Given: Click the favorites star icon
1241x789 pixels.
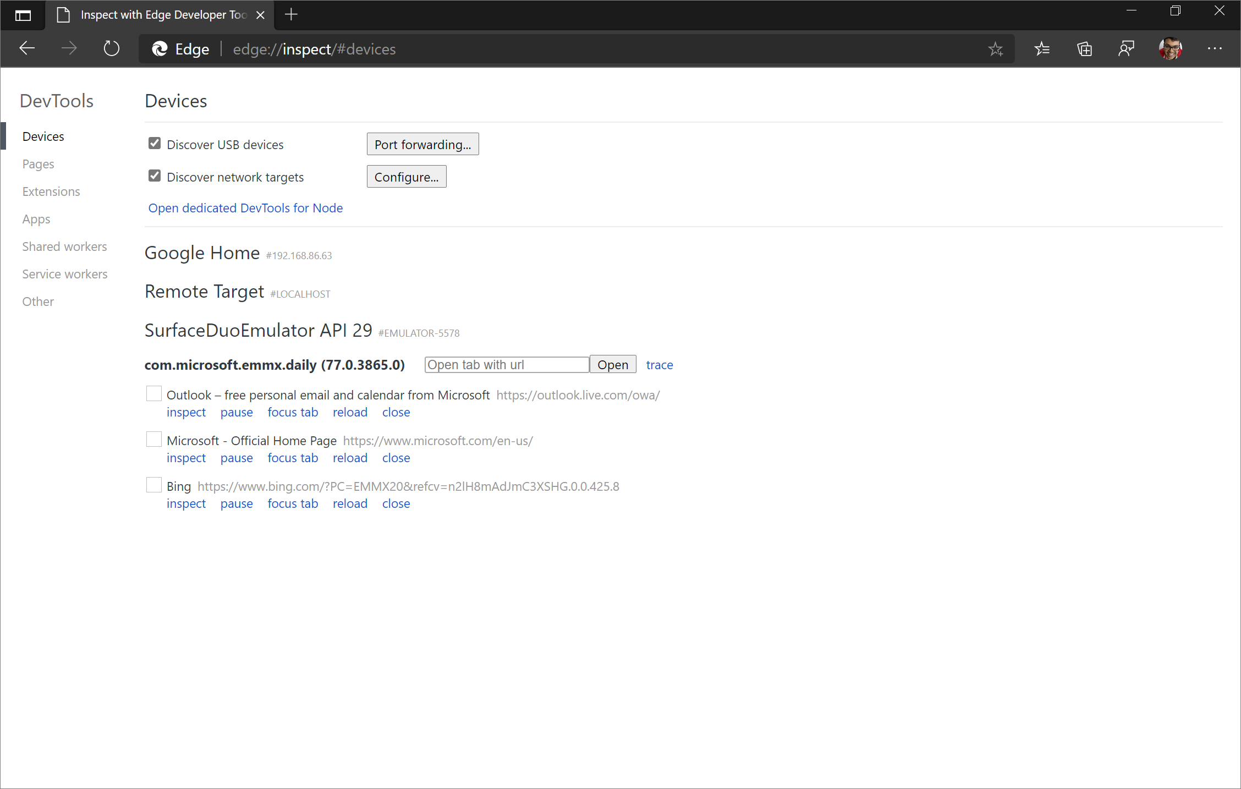Looking at the screenshot, I should [x=995, y=49].
